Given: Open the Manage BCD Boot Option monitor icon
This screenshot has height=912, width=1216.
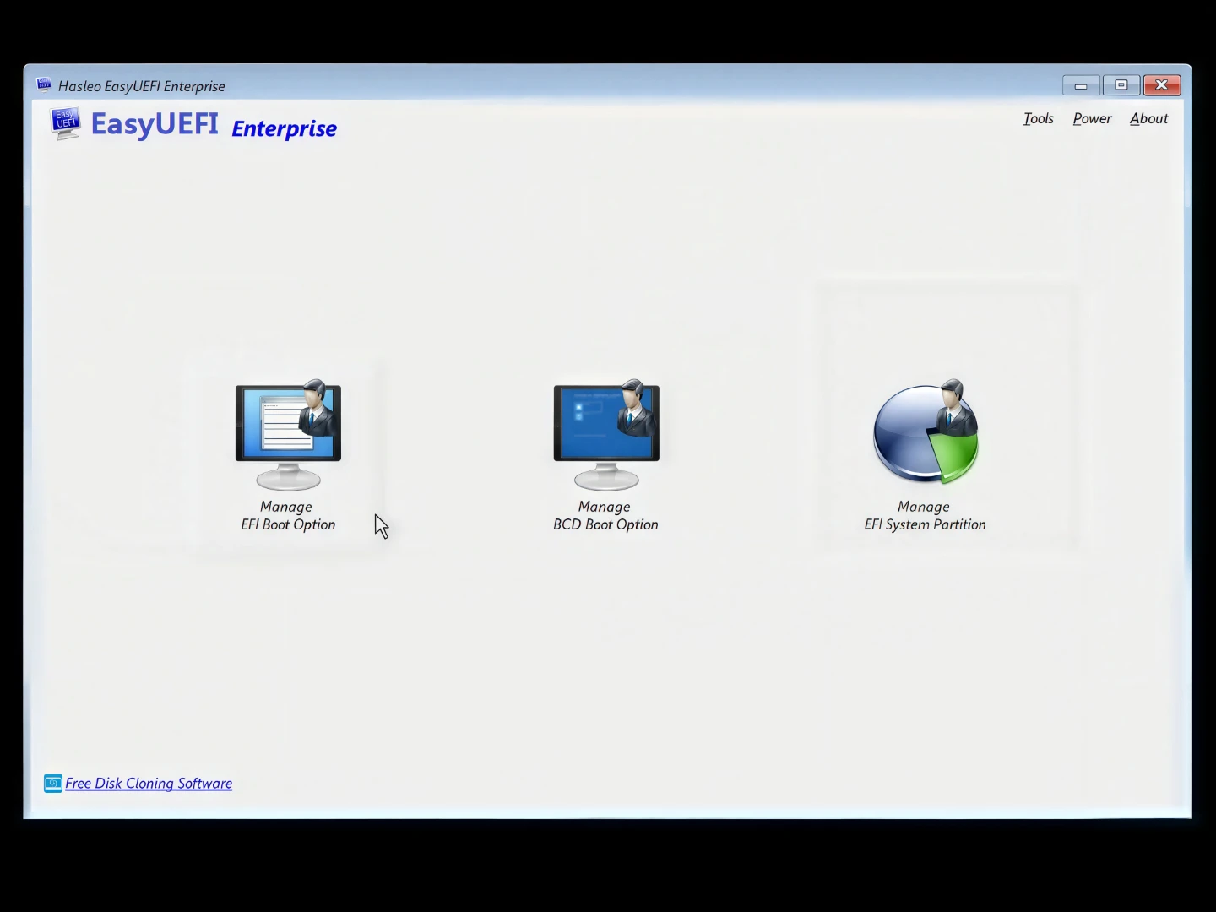Looking at the screenshot, I should tap(606, 435).
